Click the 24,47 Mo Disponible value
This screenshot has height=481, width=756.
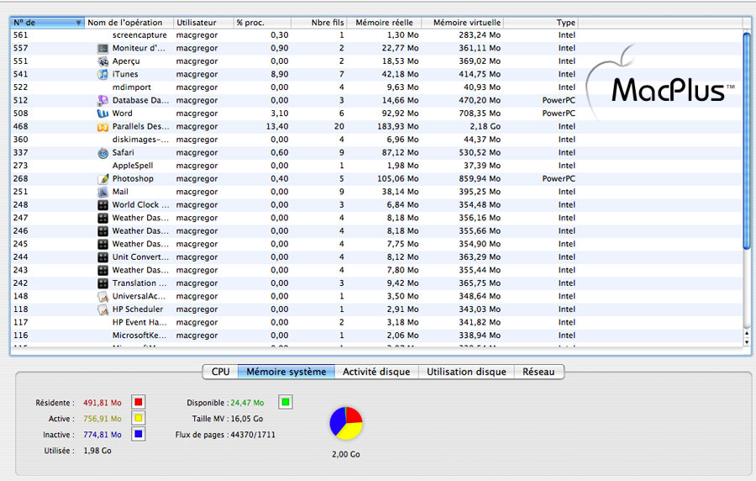pos(247,403)
